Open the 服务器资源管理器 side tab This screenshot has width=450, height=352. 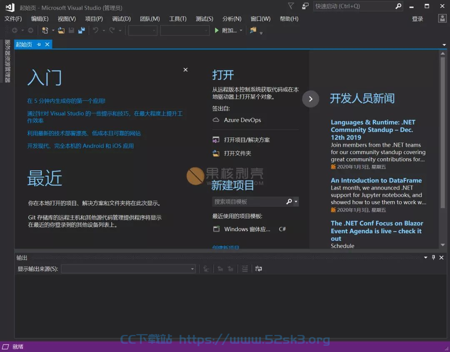click(x=7, y=61)
